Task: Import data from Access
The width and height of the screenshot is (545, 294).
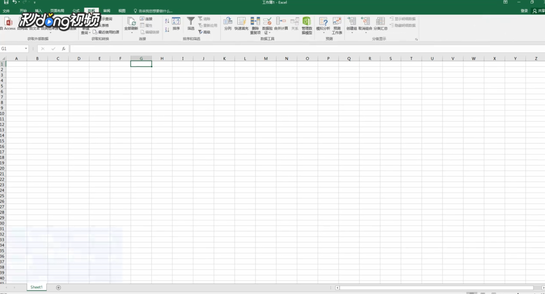Action: pyautogui.click(x=8, y=23)
